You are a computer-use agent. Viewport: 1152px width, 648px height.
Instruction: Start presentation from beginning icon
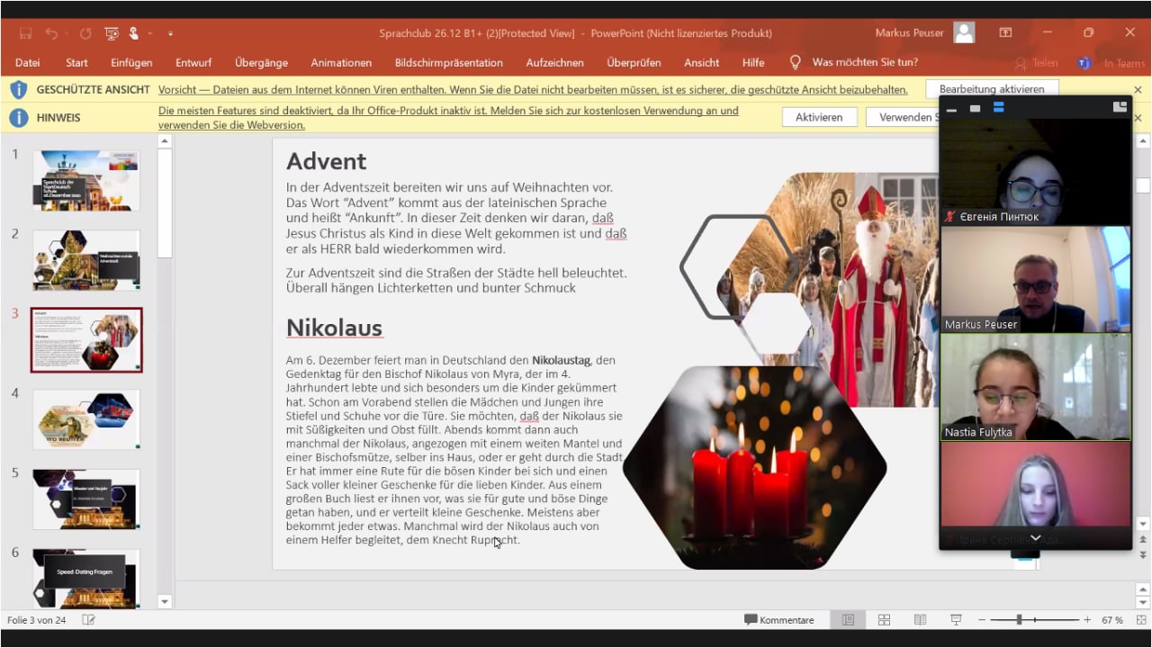pyautogui.click(x=112, y=33)
